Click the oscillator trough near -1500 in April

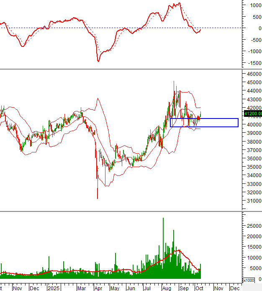(x=98, y=61)
